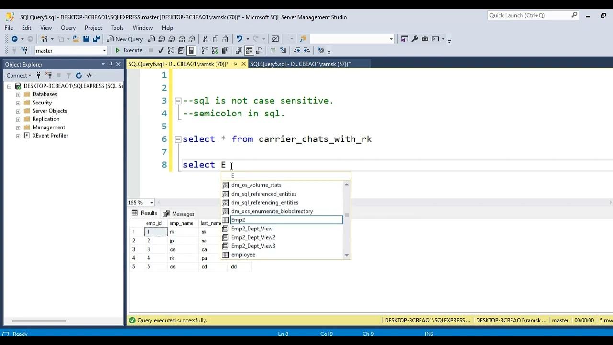Click the Cut scissors icon
The width and height of the screenshot is (613, 345).
pyautogui.click(x=205, y=39)
